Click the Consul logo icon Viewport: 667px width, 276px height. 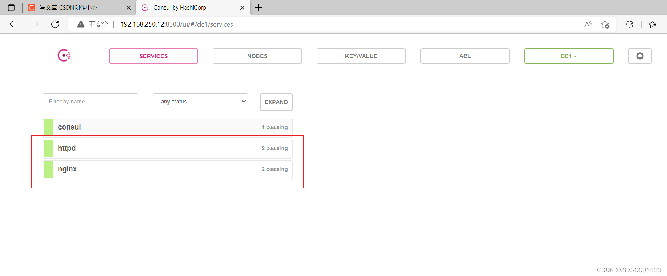click(x=64, y=56)
